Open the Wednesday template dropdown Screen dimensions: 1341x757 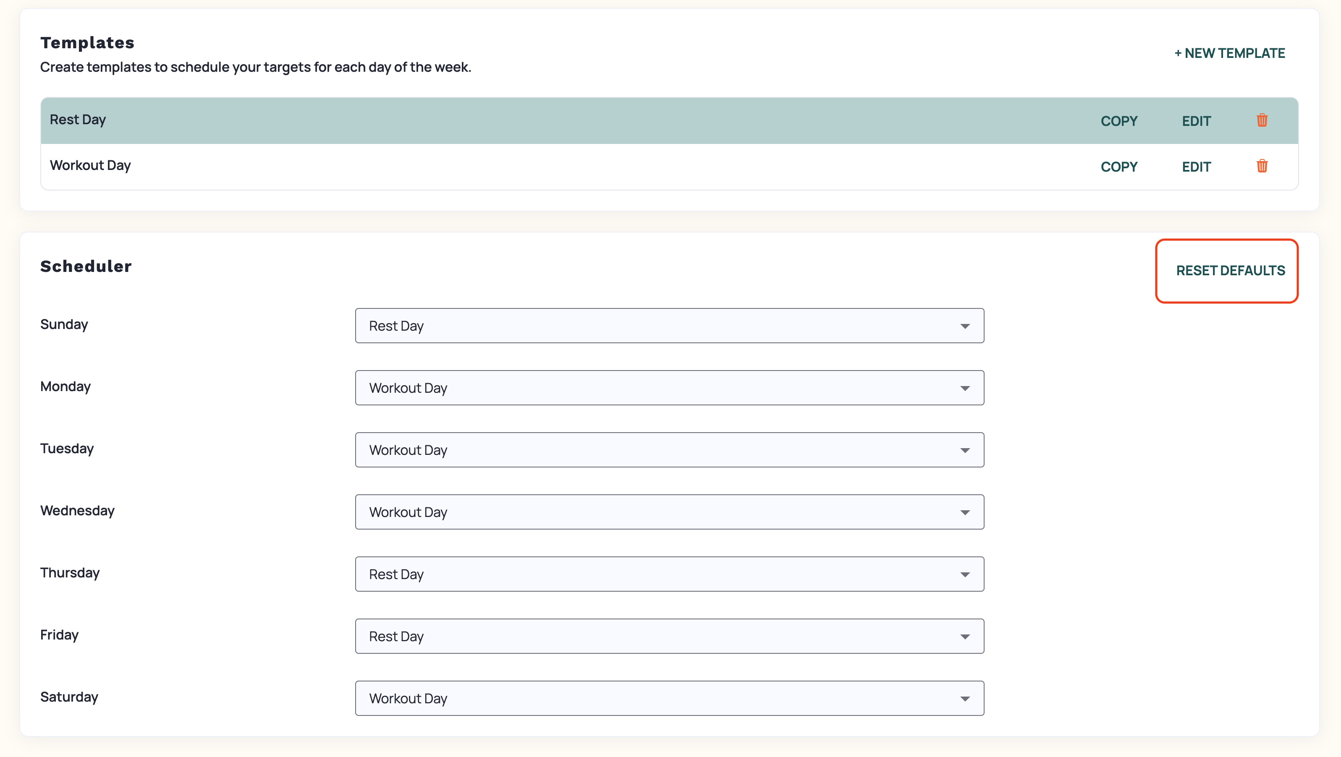pyautogui.click(x=670, y=512)
